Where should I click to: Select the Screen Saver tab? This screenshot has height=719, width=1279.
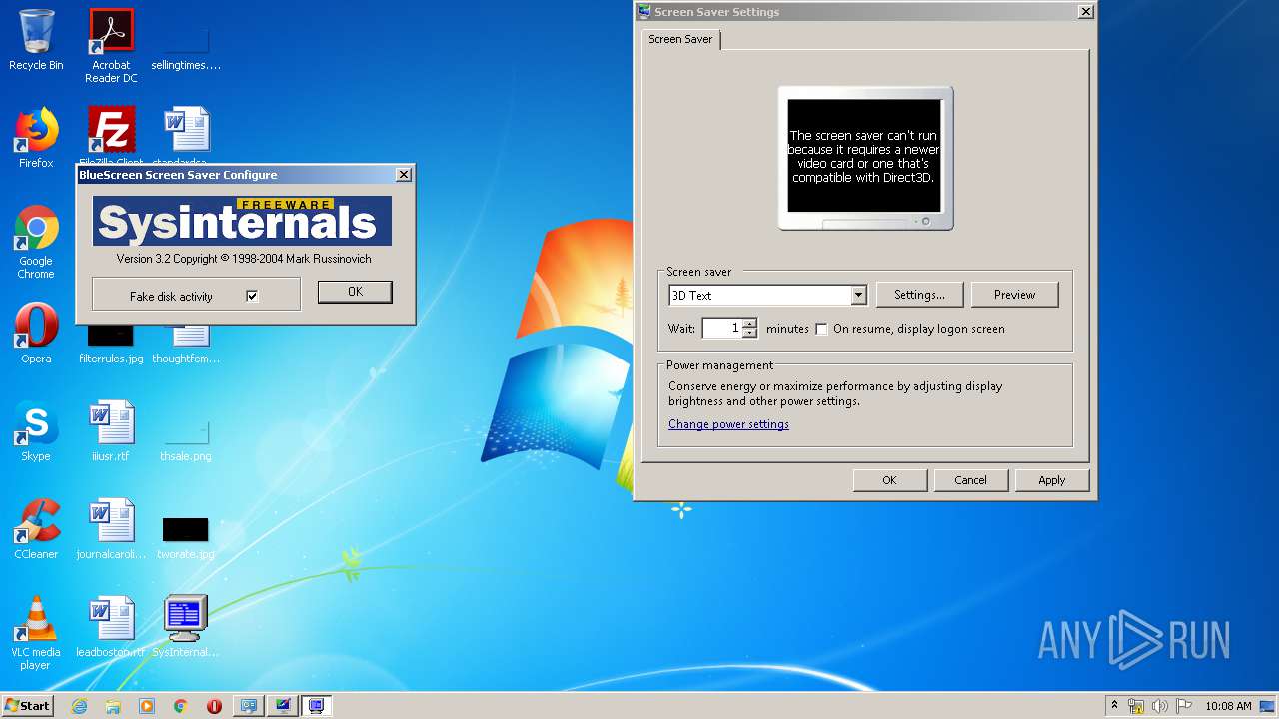click(680, 39)
